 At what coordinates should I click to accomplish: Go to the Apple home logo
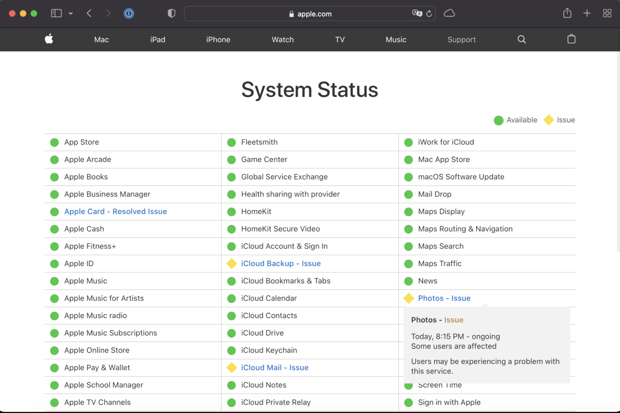(x=49, y=39)
